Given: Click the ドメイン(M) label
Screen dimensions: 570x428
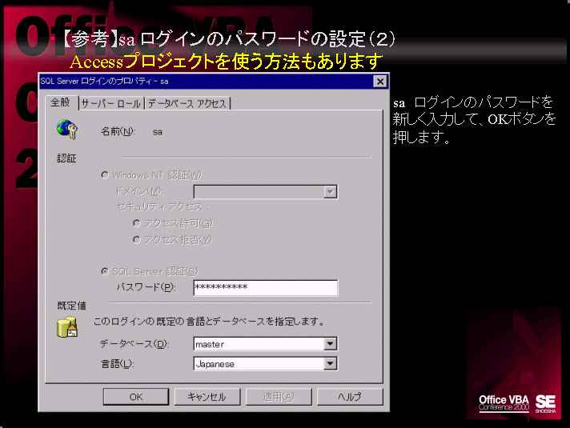Looking at the screenshot, I should click(139, 190).
